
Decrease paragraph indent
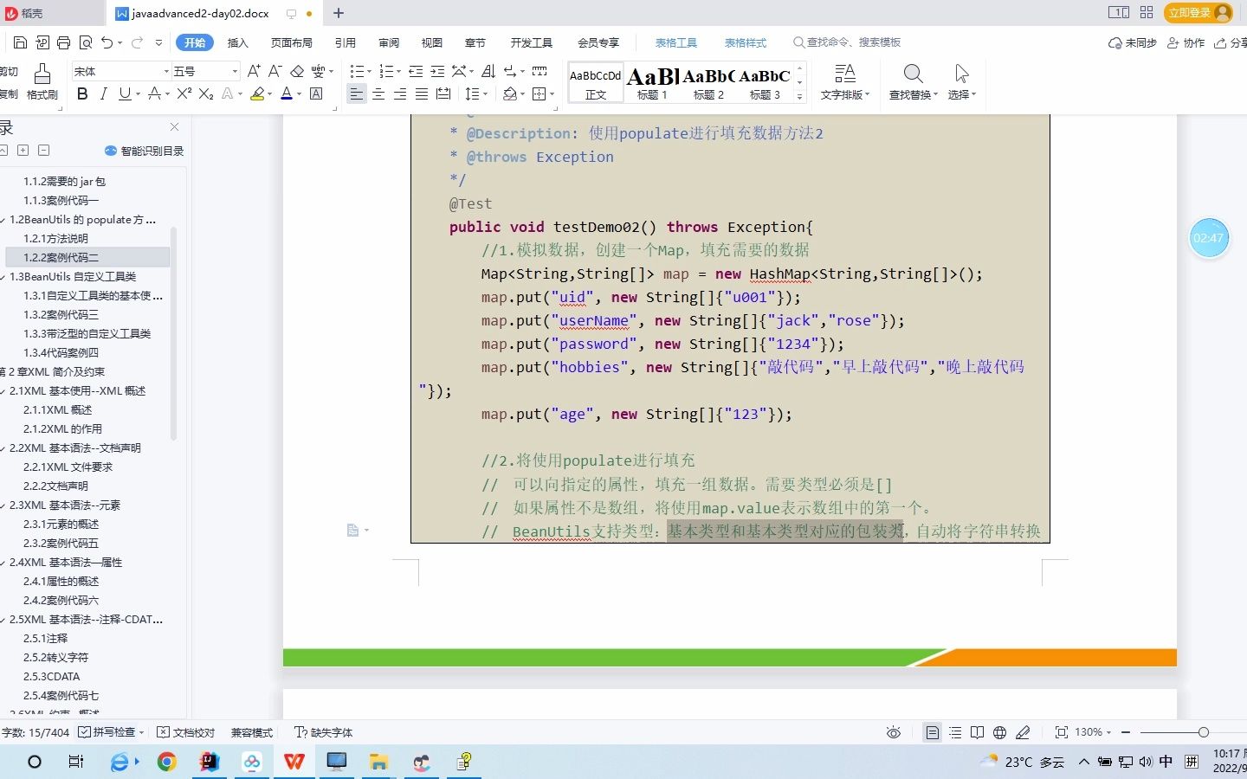pyautogui.click(x=416, y=71)
